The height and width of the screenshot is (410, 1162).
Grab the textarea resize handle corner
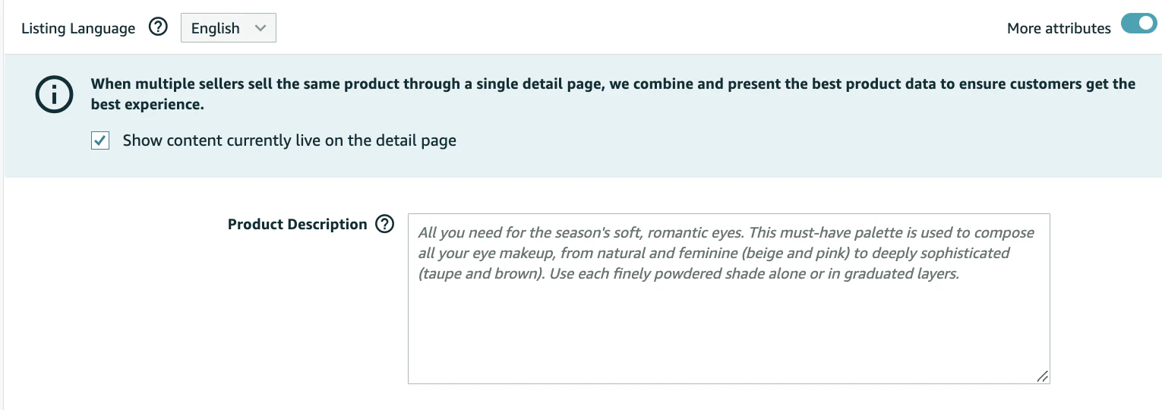coord(1042,376)
